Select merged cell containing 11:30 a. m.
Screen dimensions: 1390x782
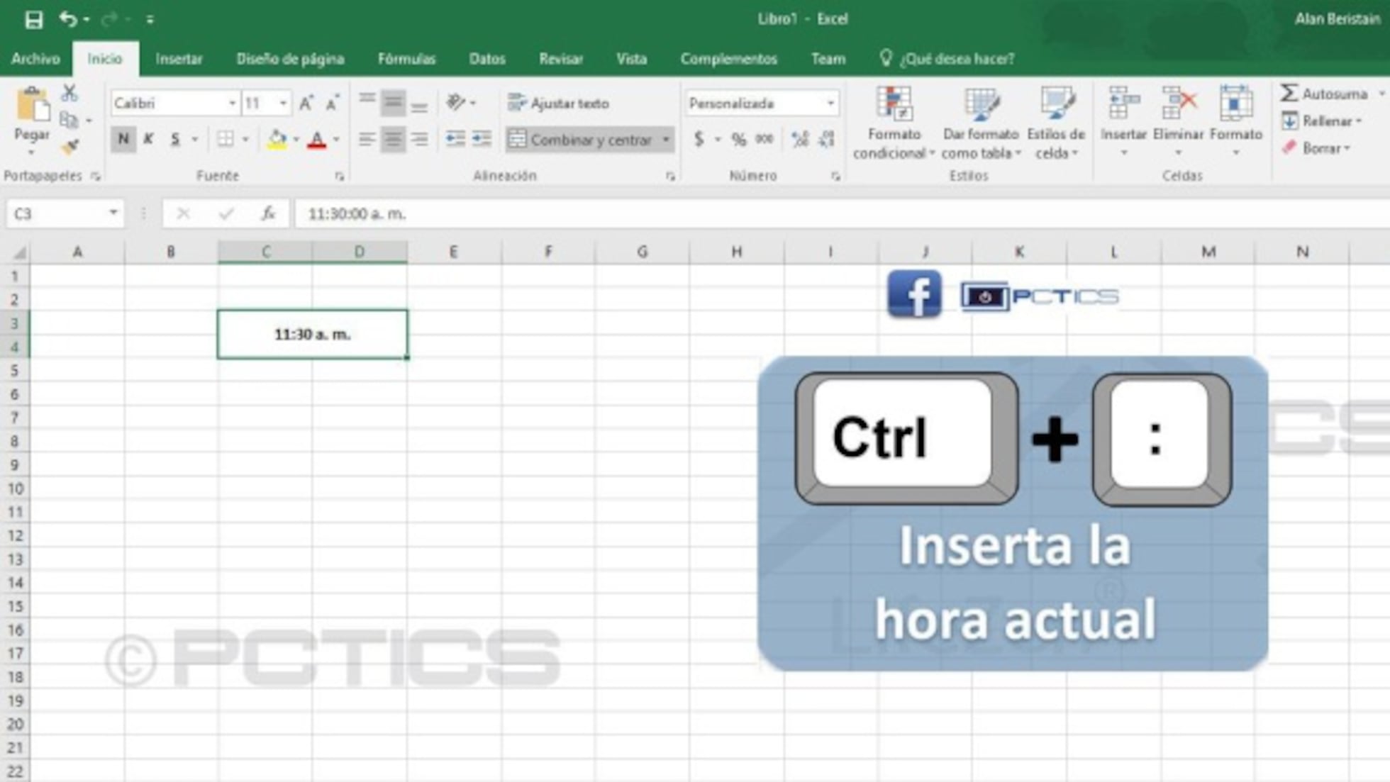point(313,334)
